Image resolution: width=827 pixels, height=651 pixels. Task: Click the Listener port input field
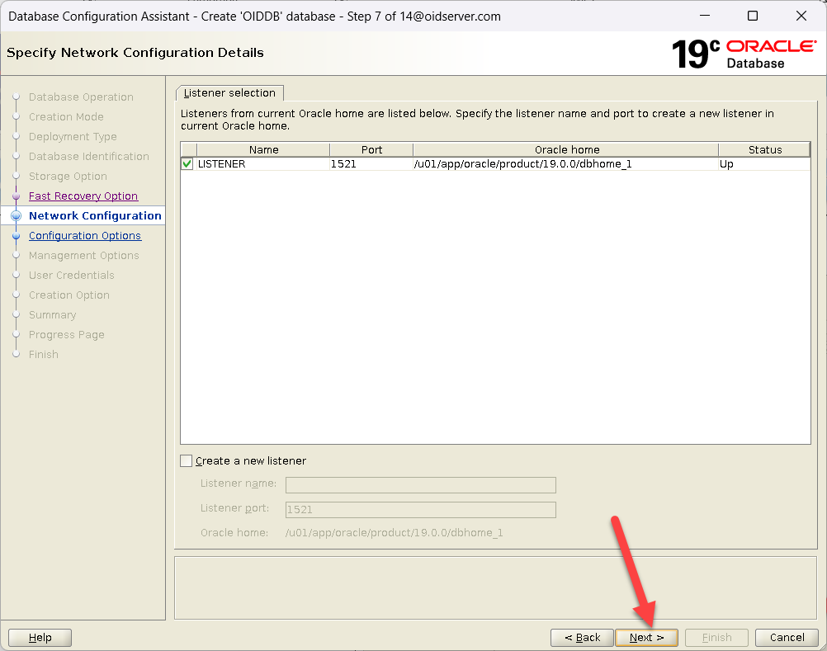(x=420, y=510)
